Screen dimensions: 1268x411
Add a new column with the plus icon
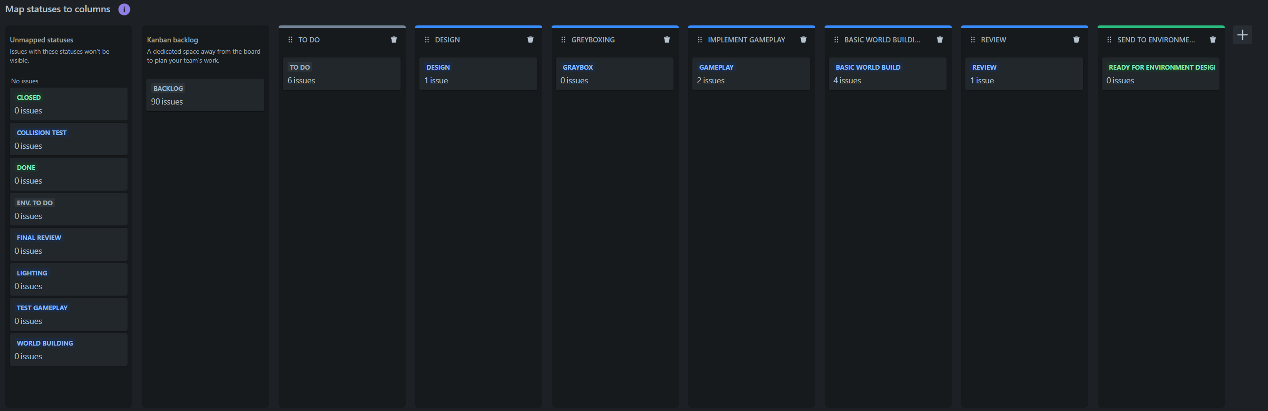1243,35
